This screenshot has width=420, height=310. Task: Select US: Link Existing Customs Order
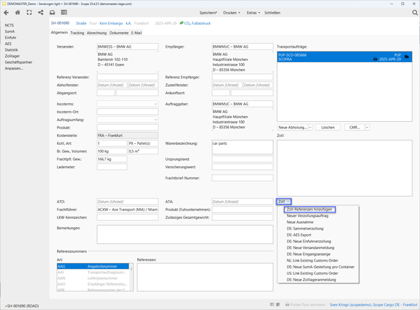(312, 273)
